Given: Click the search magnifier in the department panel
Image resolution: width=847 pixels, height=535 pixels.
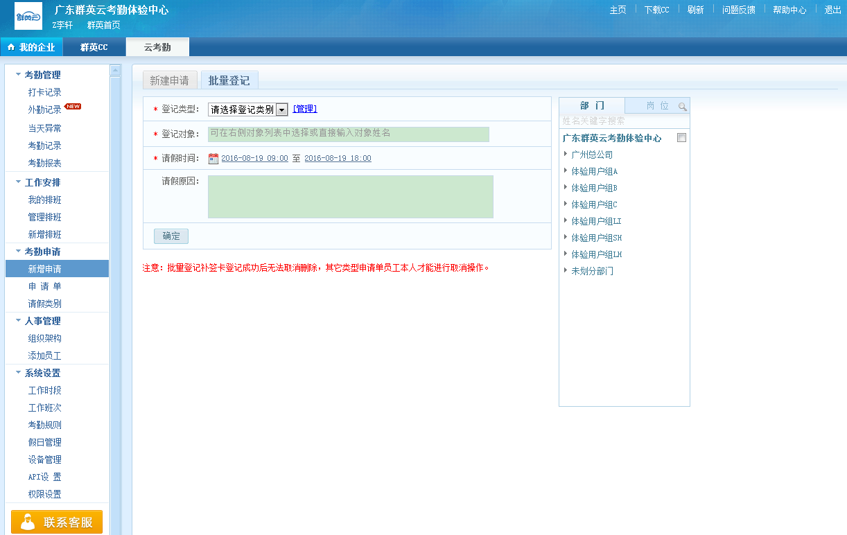Looking at the screenshot, I should click(x=682, y=107).
